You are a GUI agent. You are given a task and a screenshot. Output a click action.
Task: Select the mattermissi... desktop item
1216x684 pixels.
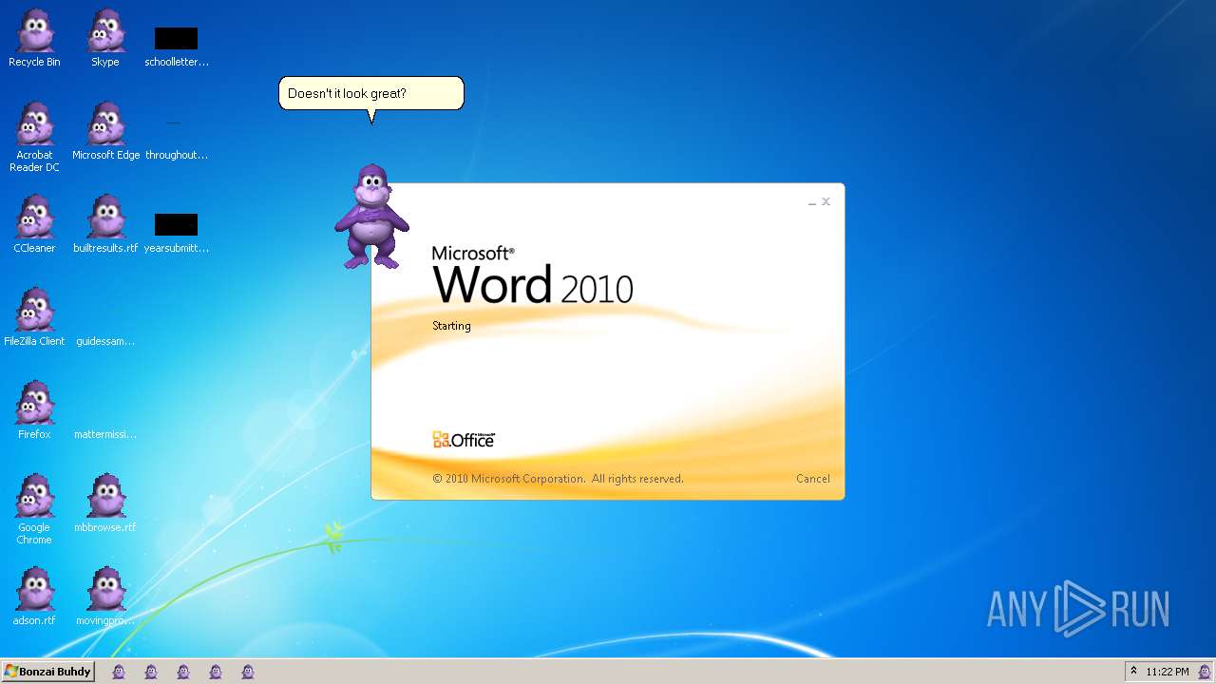(x=105, y=433)
